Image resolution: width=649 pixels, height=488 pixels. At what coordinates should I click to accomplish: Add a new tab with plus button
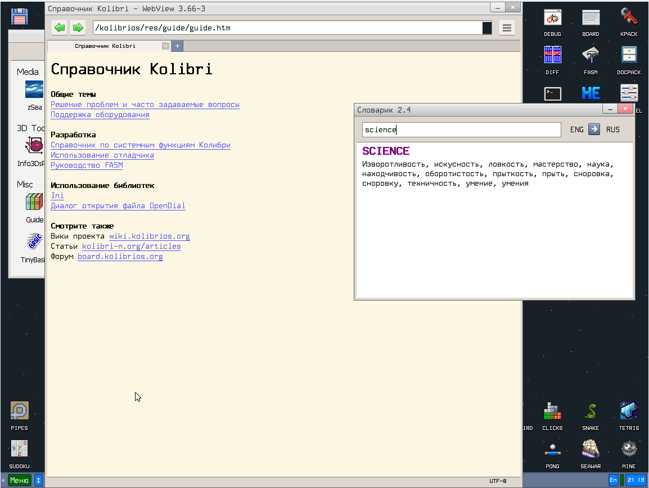pos(177,46)
